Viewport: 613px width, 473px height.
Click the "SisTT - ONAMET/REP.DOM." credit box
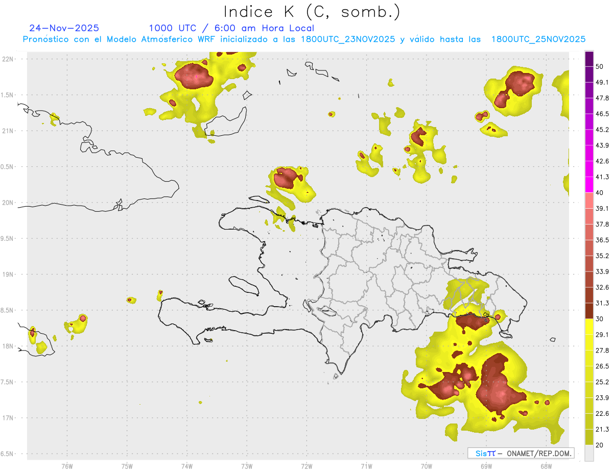tap(521, 453)
